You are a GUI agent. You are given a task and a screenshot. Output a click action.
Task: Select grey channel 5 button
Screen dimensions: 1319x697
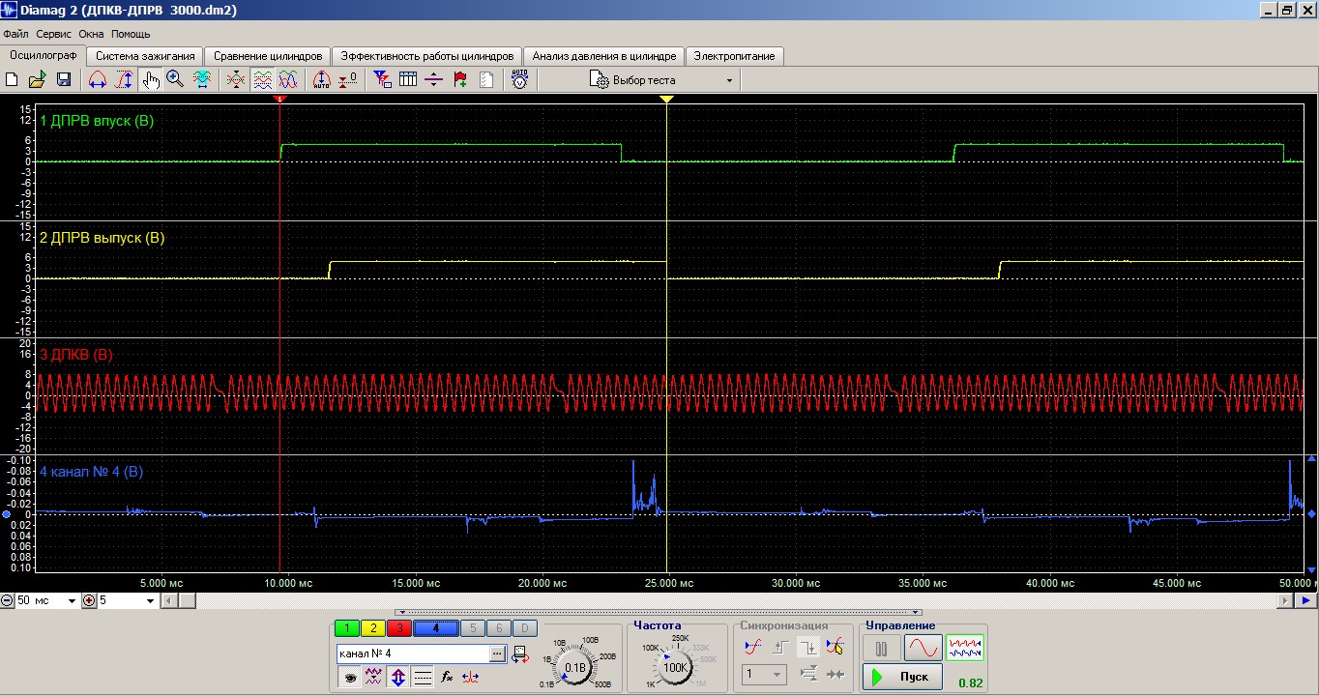tap(471, 628)
